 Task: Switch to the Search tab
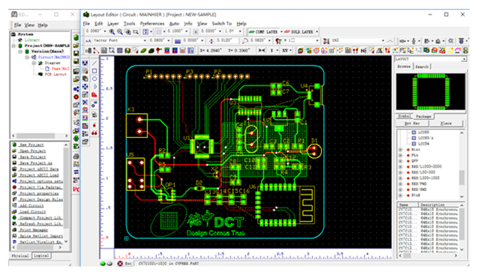click(421, 67)
